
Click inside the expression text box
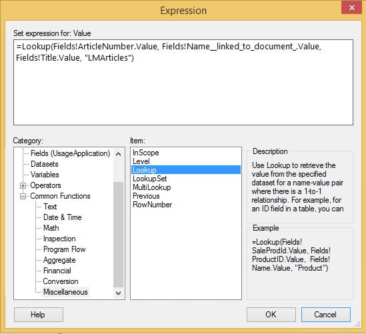[183, 82]
